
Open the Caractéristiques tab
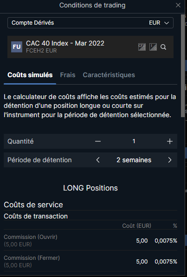point(109,75)
